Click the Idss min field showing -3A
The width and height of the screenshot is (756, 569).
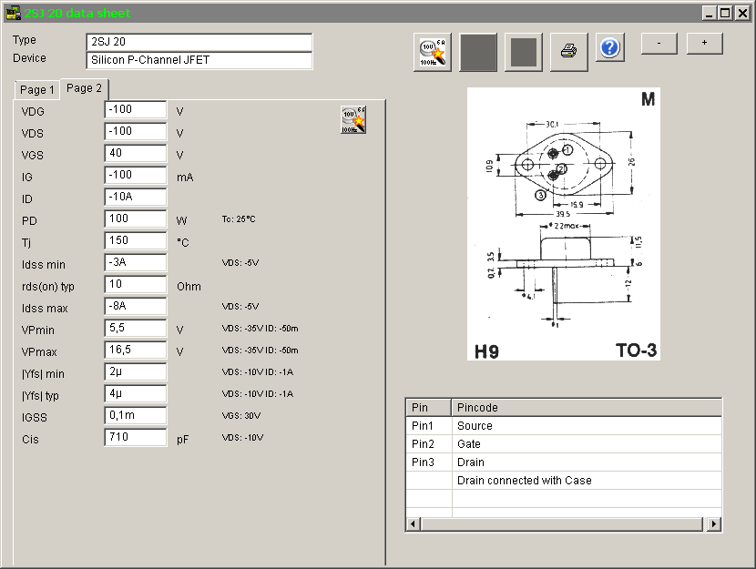click(x=136, y=262)
